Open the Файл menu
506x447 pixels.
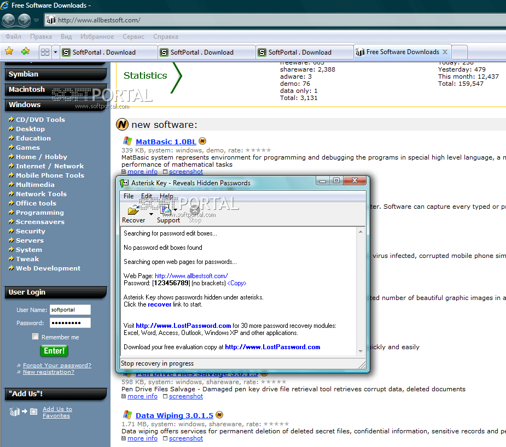click(x=13, y=37)
